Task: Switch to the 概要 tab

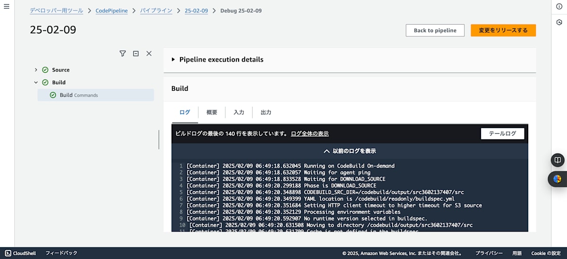Action: pyautogui.click(x=212, y=112)
